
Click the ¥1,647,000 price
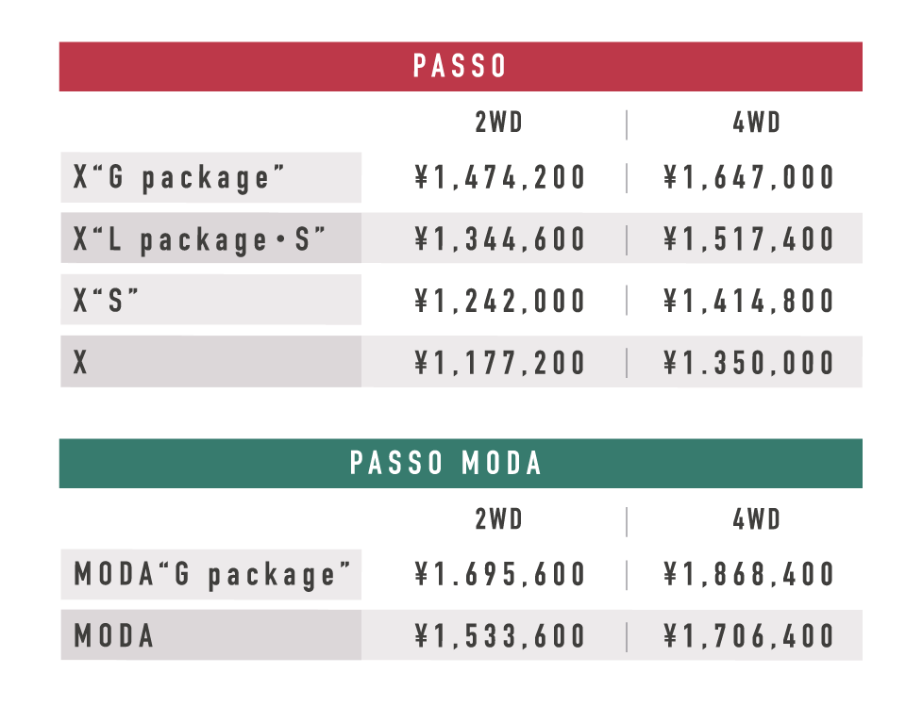[748, 177]
